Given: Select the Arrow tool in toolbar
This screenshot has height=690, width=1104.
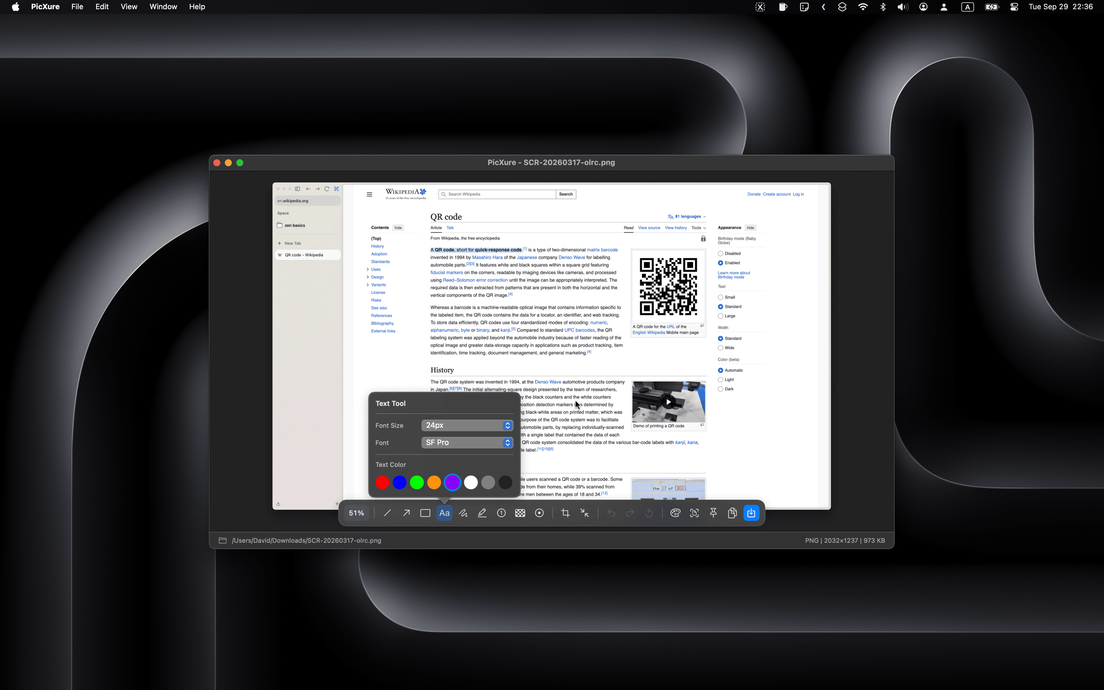Looking at the screenshot, I should pyautogui.click(x=406, y=513).
